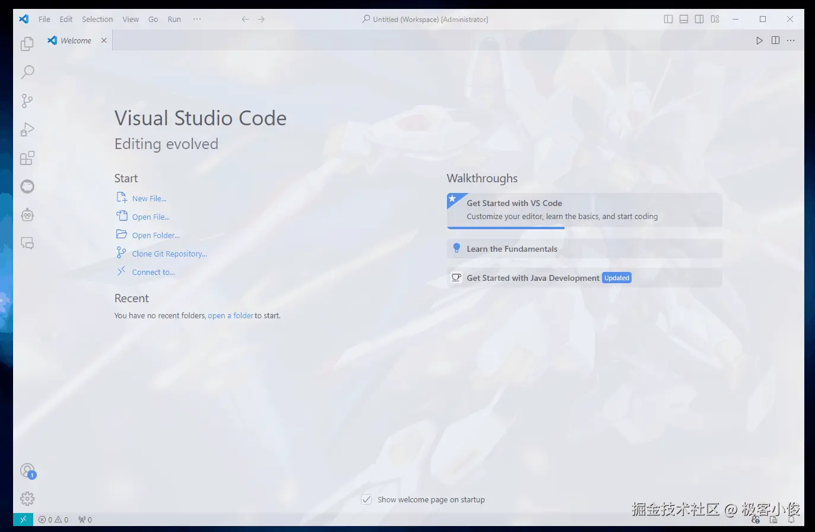Viewport: 815px width, 532px height.
Task: Select the Welcome tab
Action: tap(76, 40)
